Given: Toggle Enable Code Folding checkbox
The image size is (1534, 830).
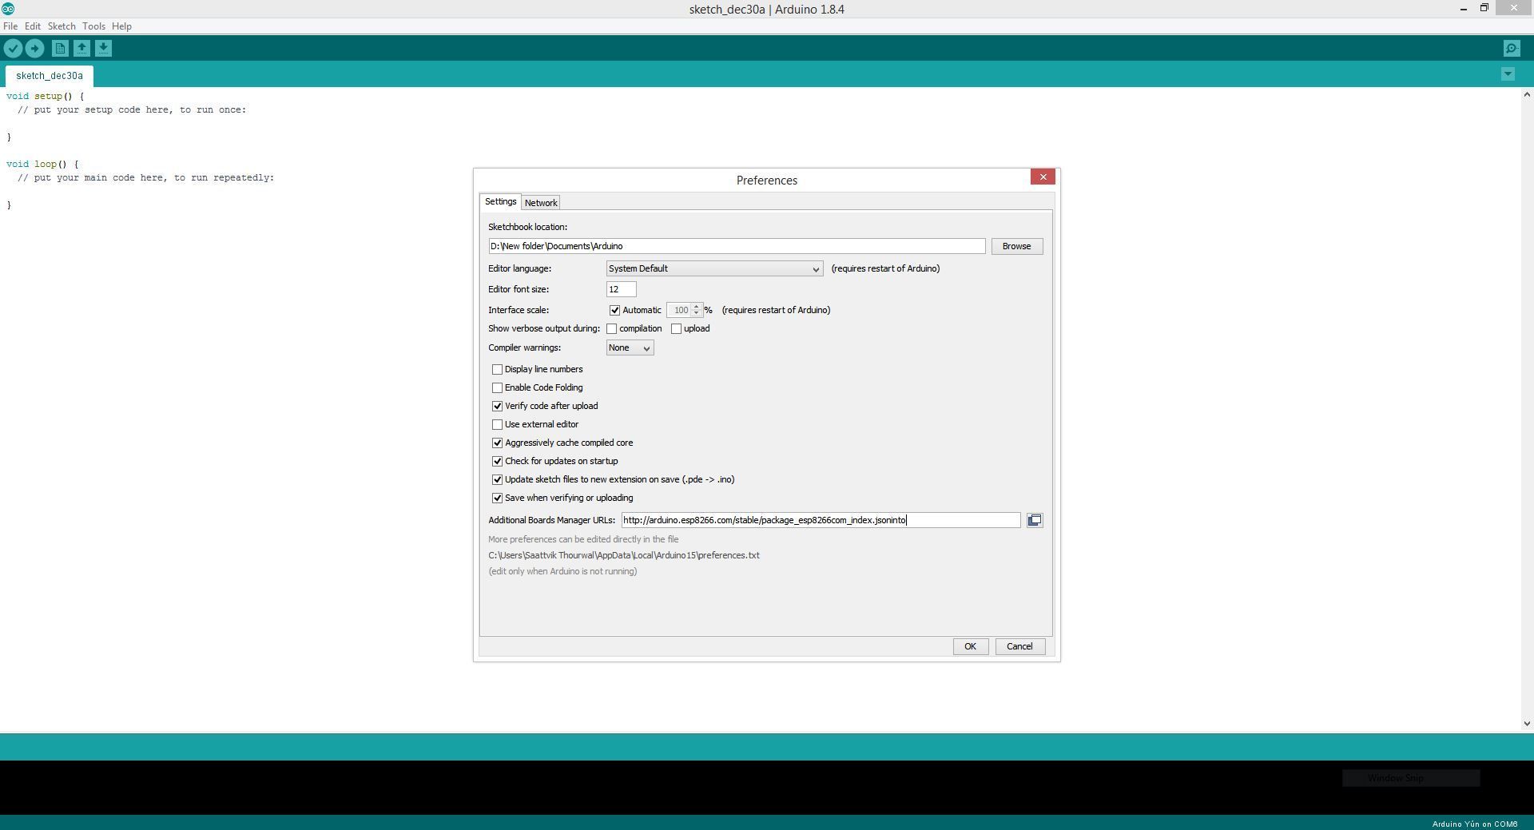Looking at the screenshot, I should 497,388.
